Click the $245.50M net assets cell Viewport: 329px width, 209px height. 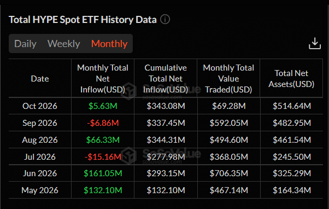point(292,157)
